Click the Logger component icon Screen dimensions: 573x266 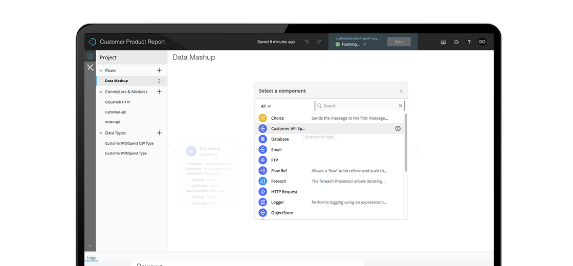click(x=263, y=202)
